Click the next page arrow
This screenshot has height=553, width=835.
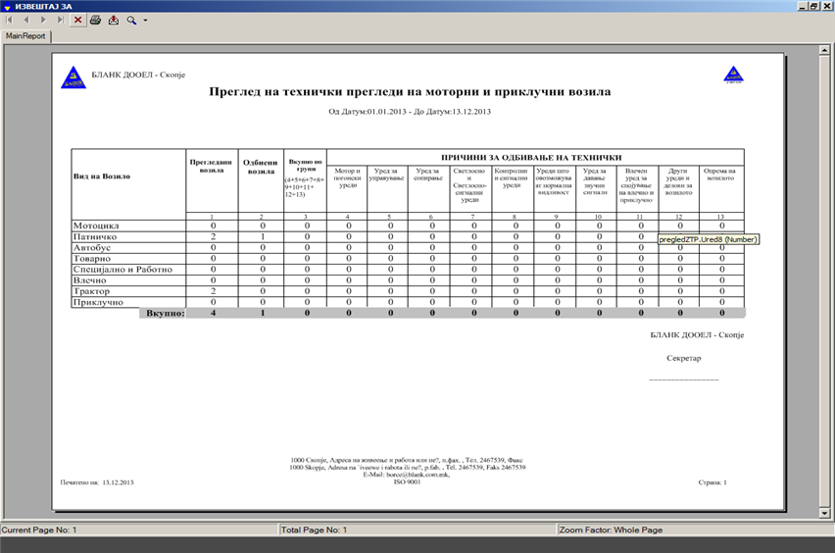click(43, 20)
